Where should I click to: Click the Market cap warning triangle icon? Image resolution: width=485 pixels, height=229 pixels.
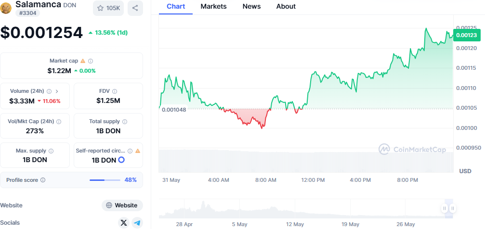[x=83, y=61]
